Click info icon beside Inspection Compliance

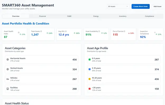point(155,32)
